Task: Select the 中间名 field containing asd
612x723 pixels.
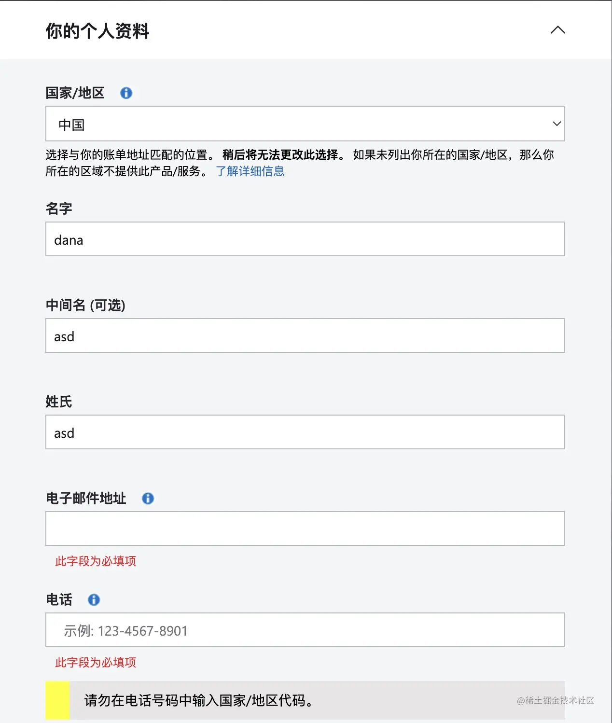Action: pyautogui.click(x=304, y=335)
